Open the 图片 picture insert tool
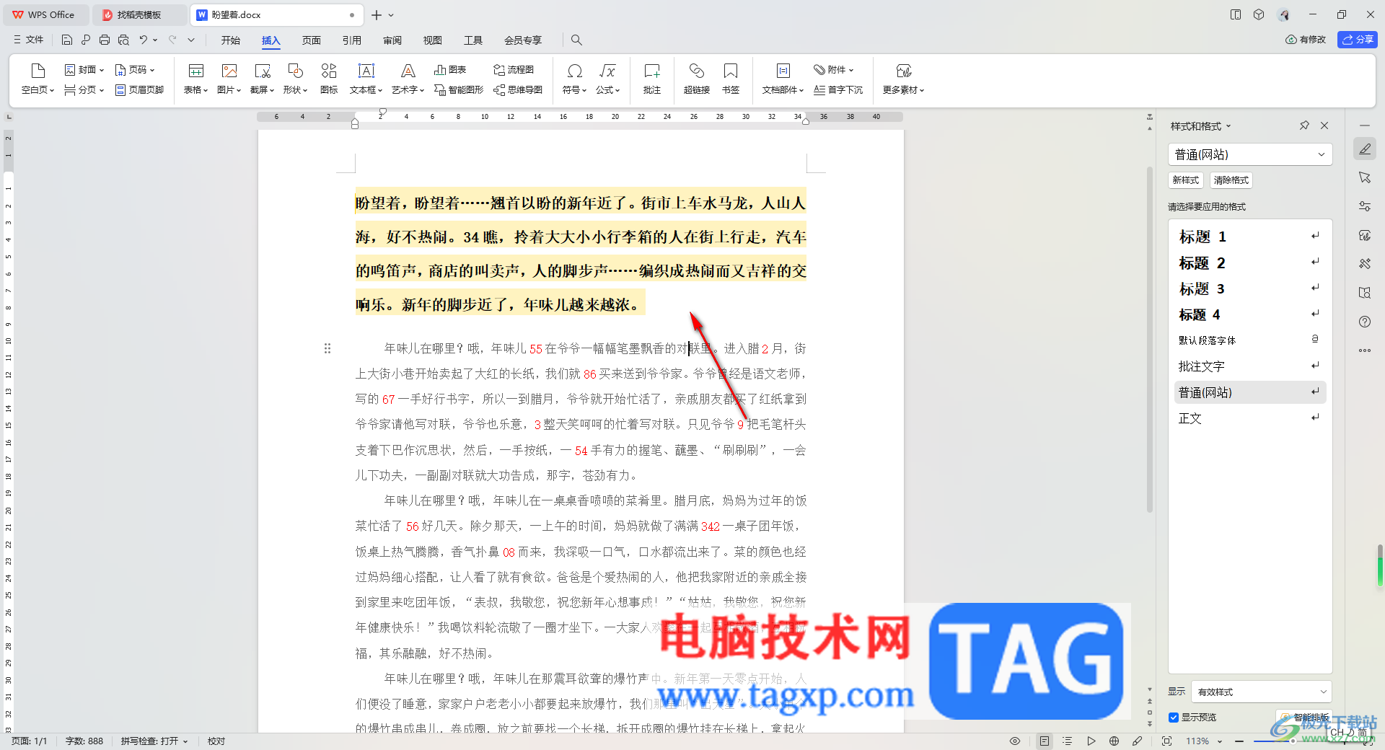The height and width of the screenshot is (750, 1385). point(229,79)
